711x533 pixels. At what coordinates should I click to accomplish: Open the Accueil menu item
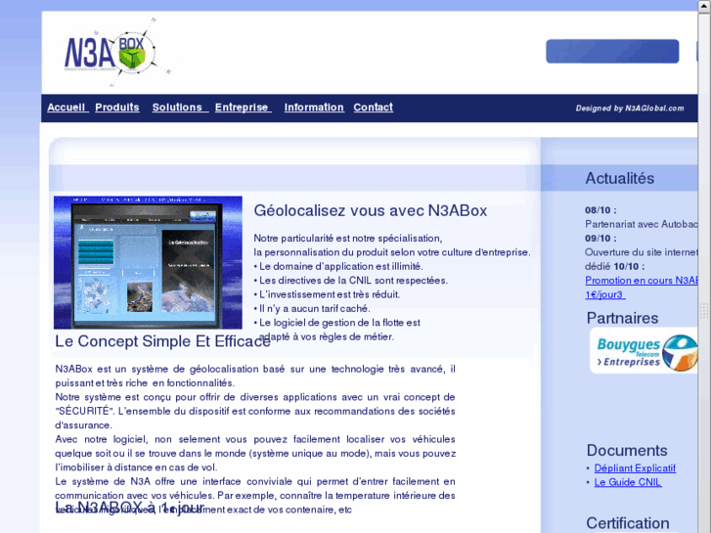pyautogui.click(x=67, y=108)
